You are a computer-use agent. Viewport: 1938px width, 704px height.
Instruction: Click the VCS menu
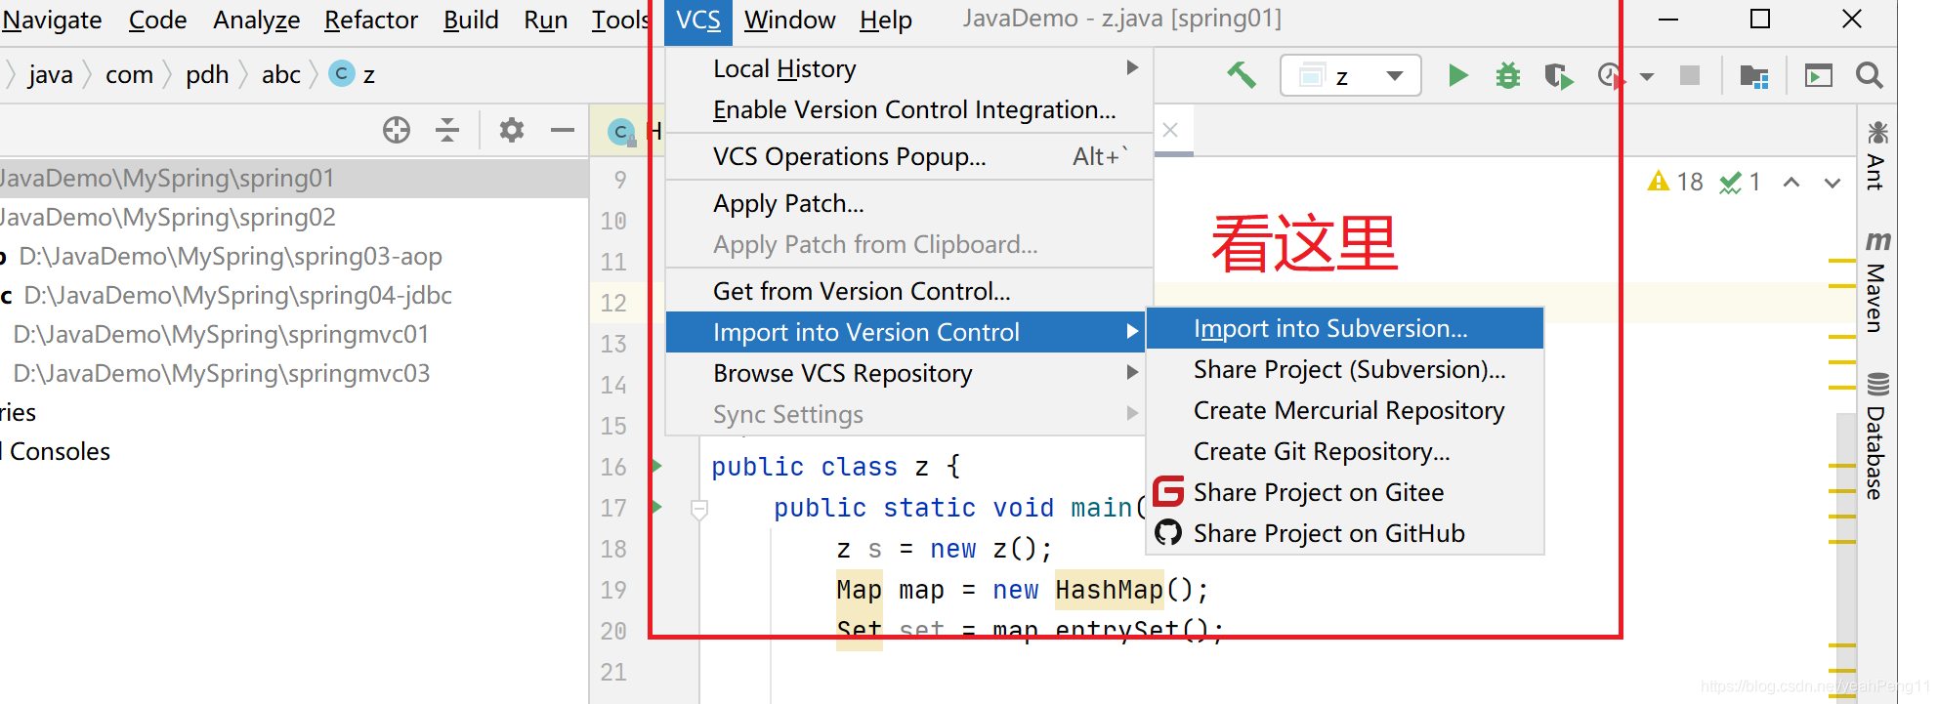pyautogui.click(x=698, y=21)
